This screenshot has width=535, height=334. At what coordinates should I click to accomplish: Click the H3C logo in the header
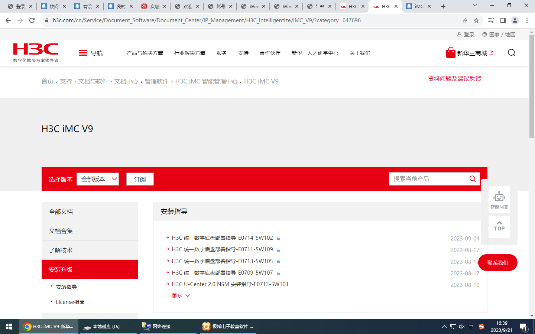click(36, 52)
